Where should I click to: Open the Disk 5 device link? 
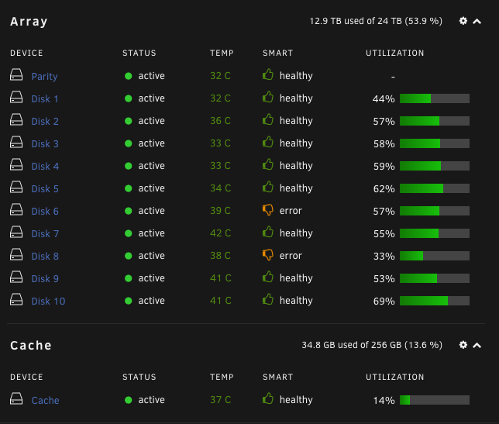pos(45,189)
